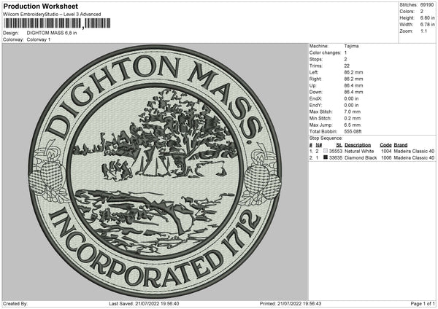Click the Machine value Tajima
This screenshot has height=309, width=438.
pos(351,46)
